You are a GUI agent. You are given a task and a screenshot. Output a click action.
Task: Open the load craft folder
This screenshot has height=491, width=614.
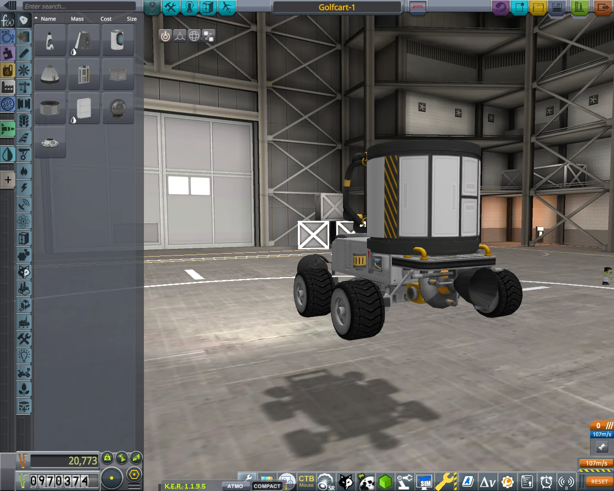tap(538, 7)
